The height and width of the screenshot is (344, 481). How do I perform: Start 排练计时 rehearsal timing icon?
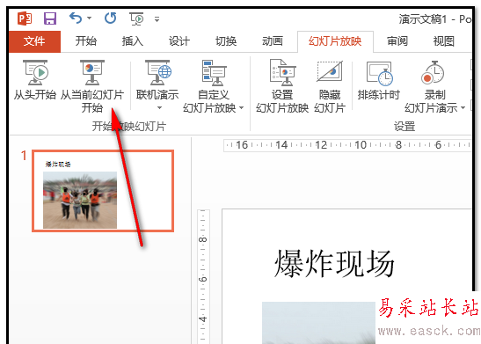tap(380, 74)
